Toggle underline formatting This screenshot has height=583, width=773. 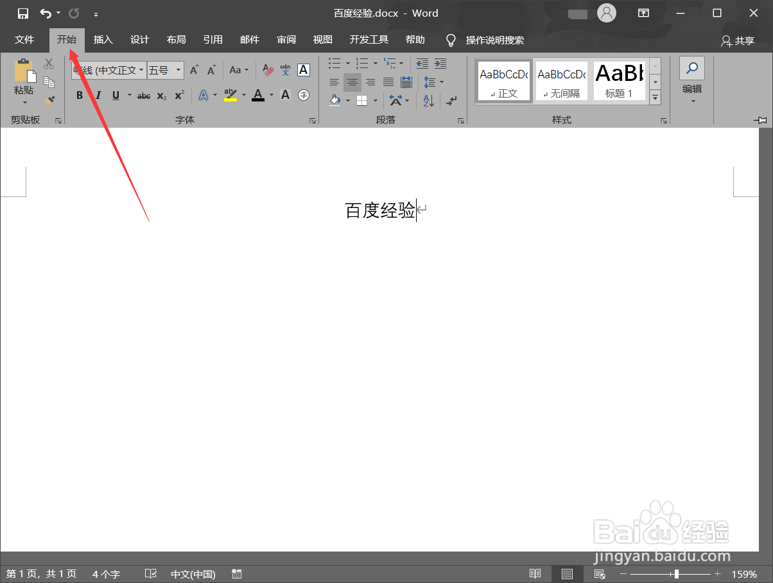pyautogui.click(x=116, y=96)
